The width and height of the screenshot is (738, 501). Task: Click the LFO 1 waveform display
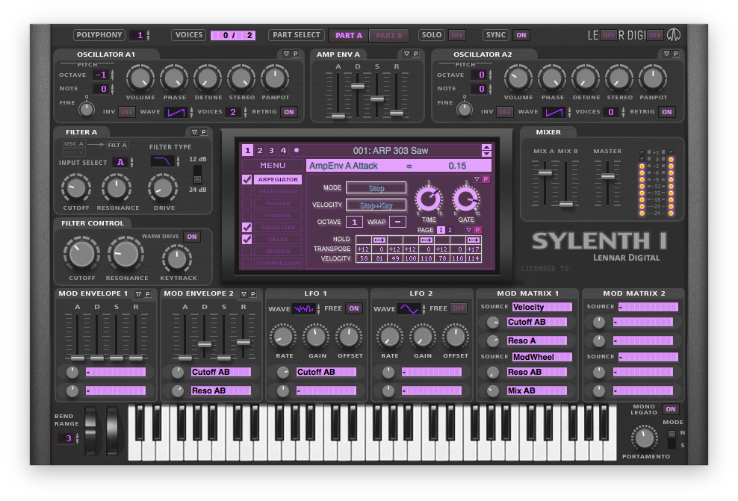[304, 308]
